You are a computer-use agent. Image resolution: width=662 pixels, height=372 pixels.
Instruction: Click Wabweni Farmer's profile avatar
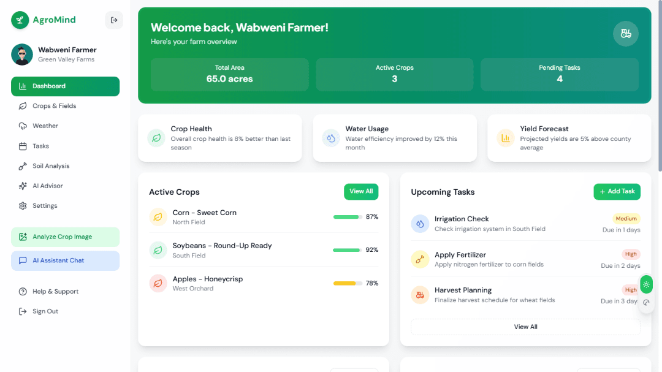[x=20, y=54]
